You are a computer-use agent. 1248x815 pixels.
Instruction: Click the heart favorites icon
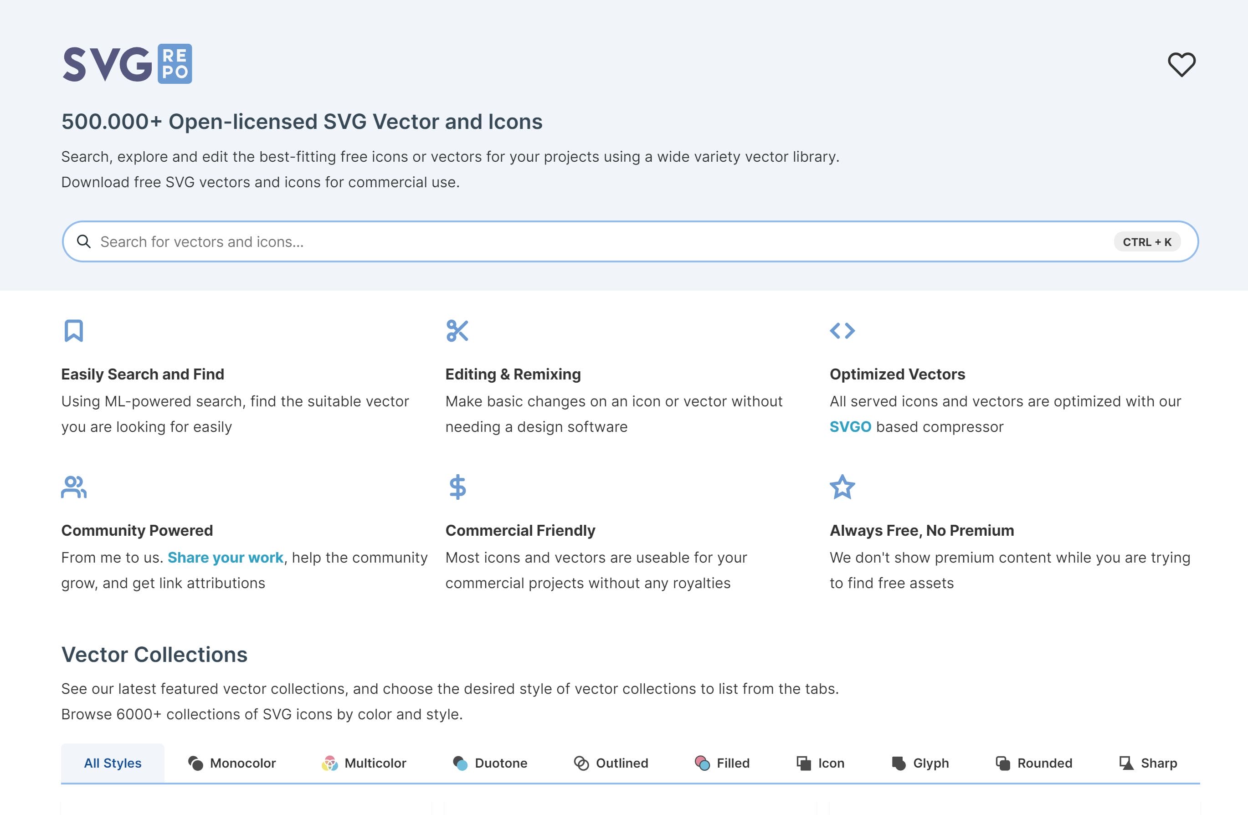point(1181,65)
